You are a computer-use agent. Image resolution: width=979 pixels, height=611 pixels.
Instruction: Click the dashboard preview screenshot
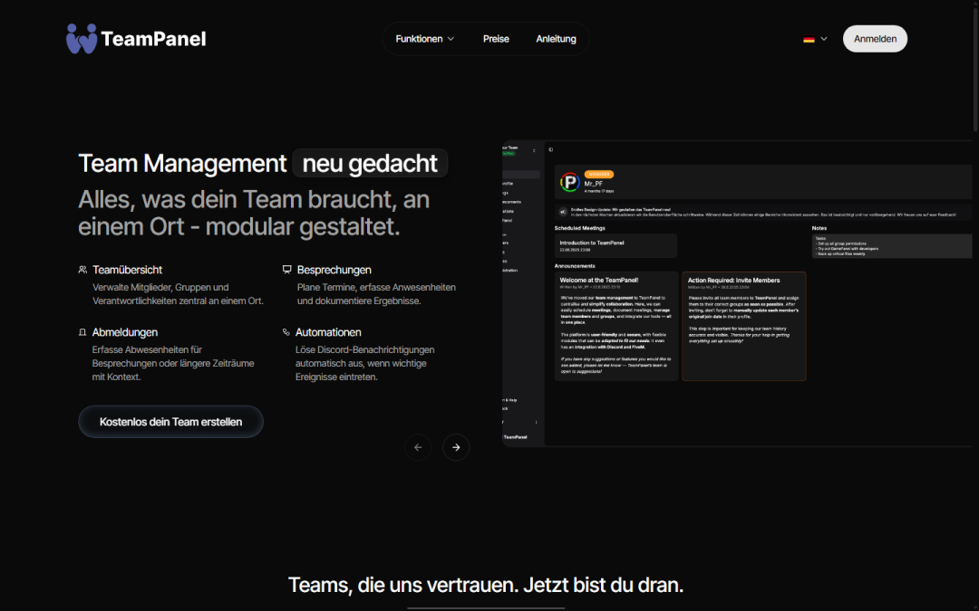click(737, 293)
